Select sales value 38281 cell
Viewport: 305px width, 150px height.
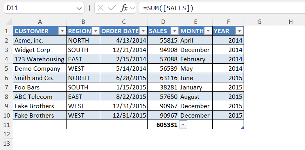coord(163,87)
